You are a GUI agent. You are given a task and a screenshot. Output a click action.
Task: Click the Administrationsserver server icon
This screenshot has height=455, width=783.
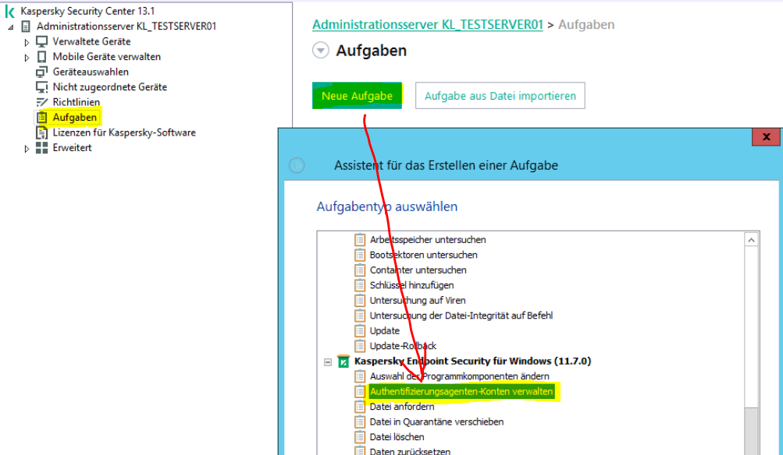coord(26,26)
